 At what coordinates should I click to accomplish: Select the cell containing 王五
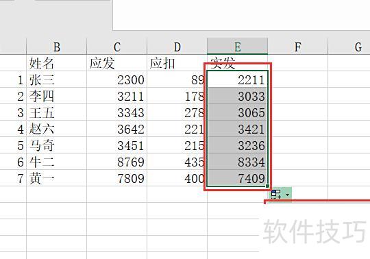click(57, 112)
